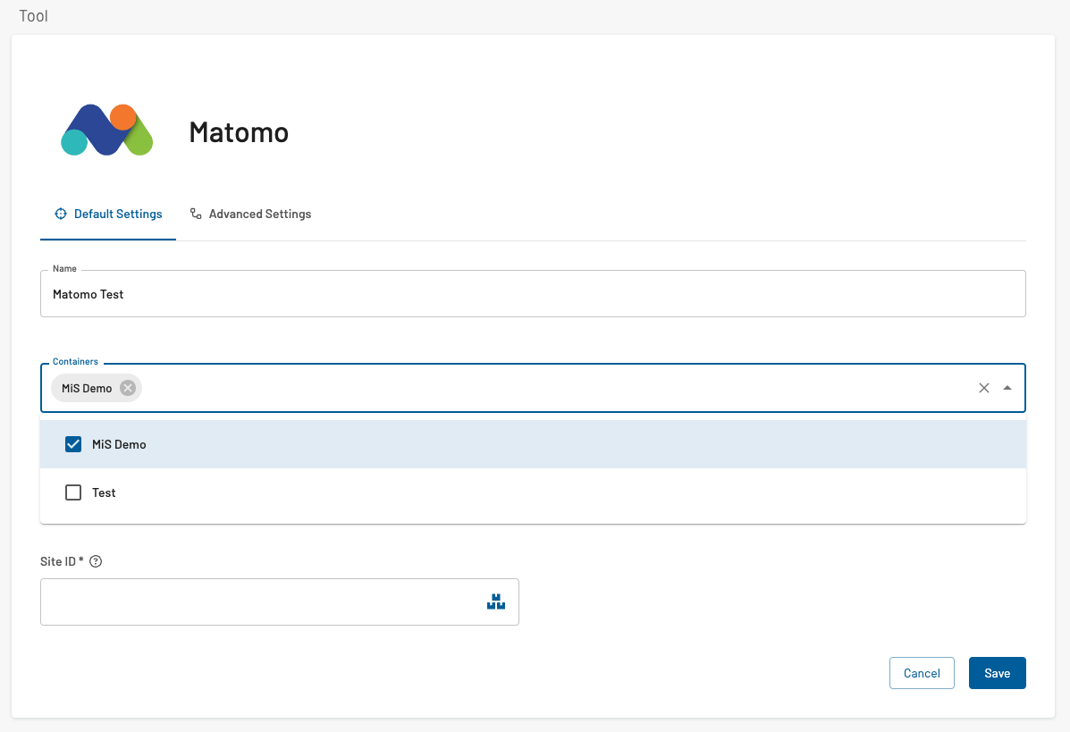Image resolution: width=1070 pixels, height=732 pixels.
Task: Uncheck the MiS Demo checkbox
Action: pyautogui.click(x=73, y=444)
